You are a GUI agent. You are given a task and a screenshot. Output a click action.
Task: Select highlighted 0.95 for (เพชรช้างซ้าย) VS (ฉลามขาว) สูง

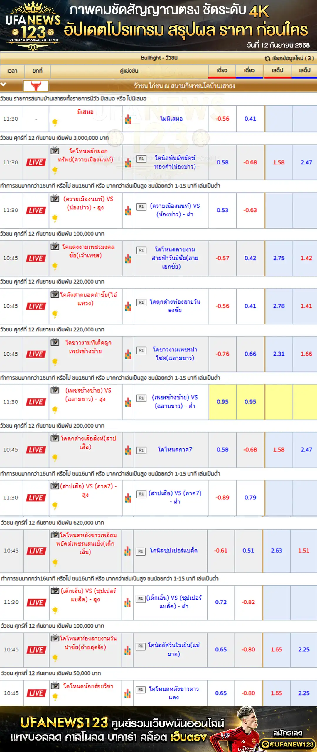[222, 402]
